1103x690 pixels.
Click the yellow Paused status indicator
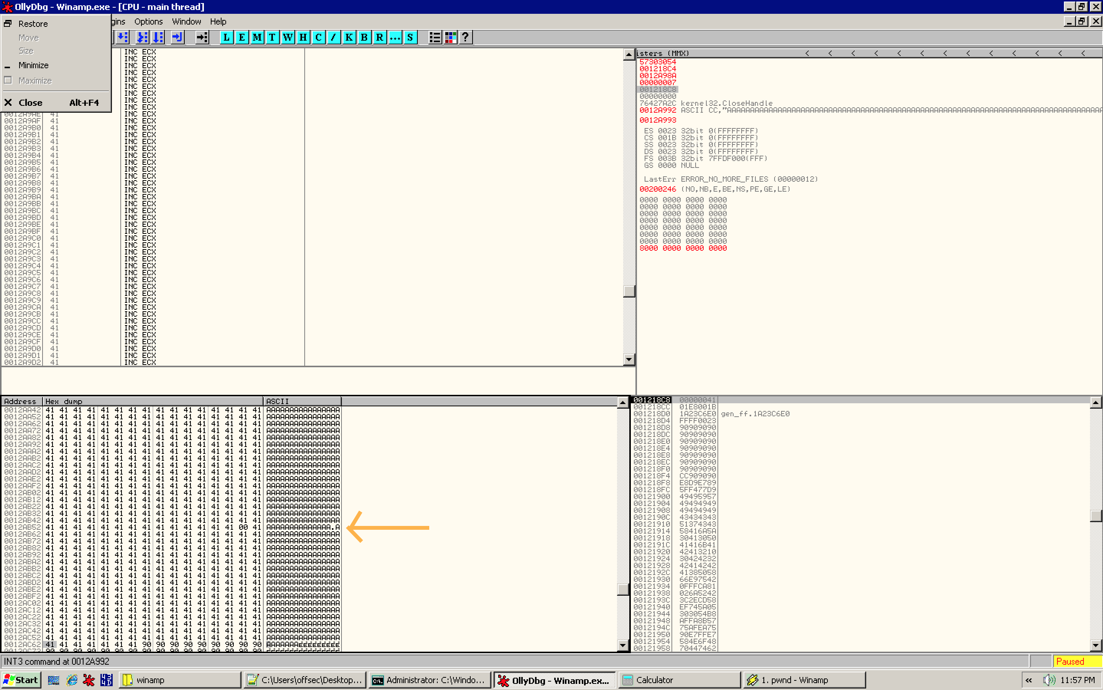point(1077,661)
